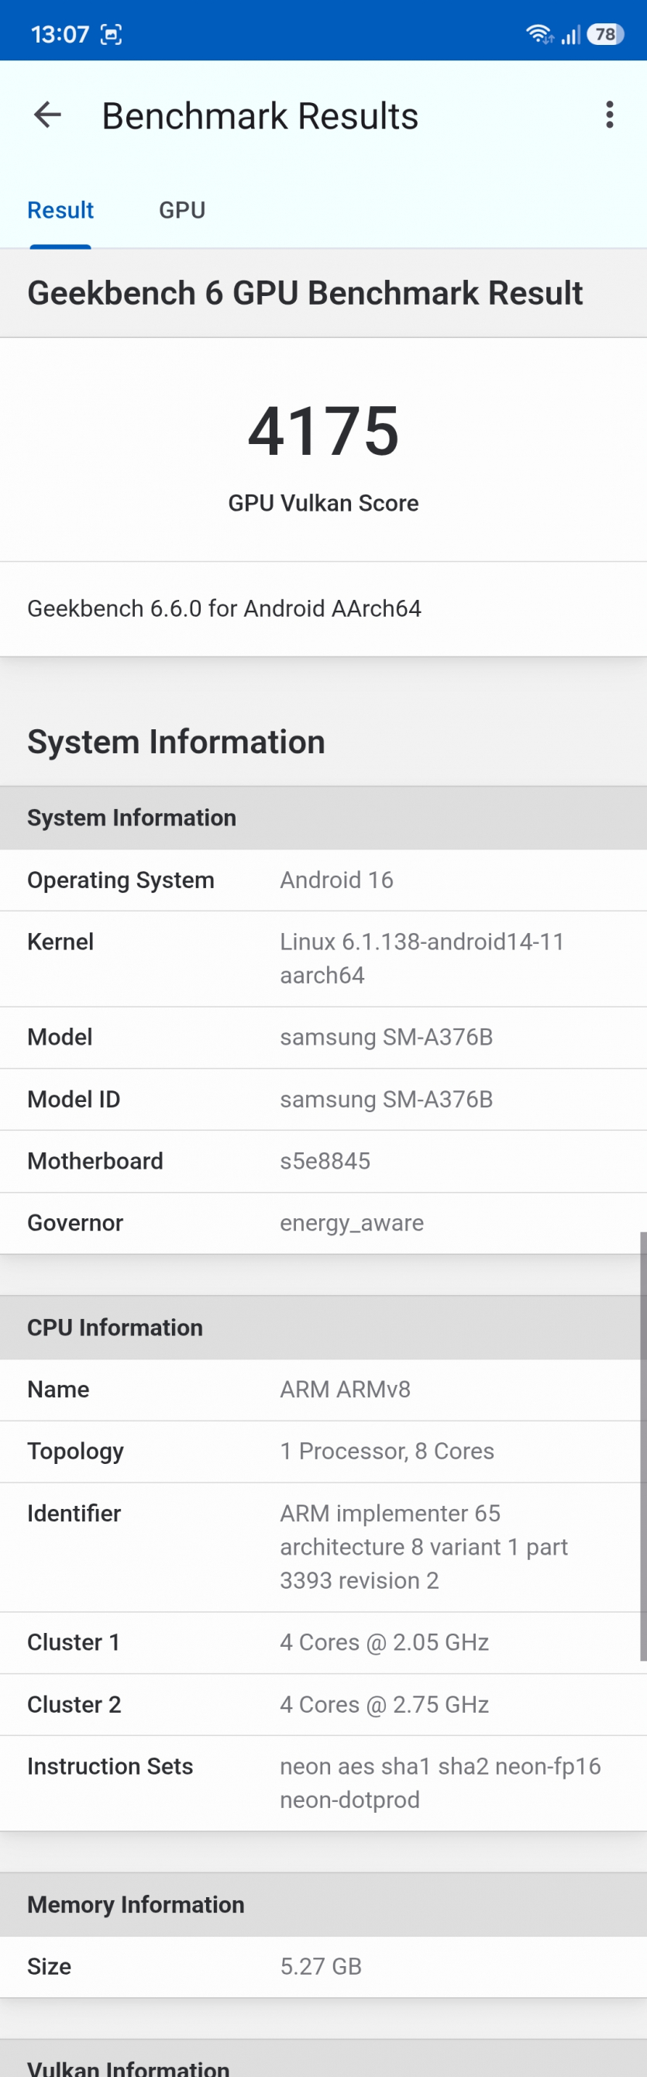Tap the Cluster 2 frequency row

[x=323, y=1704]
